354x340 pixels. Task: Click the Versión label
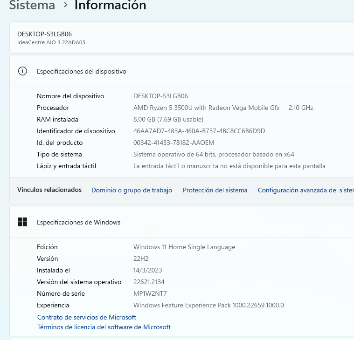[48, 258]
